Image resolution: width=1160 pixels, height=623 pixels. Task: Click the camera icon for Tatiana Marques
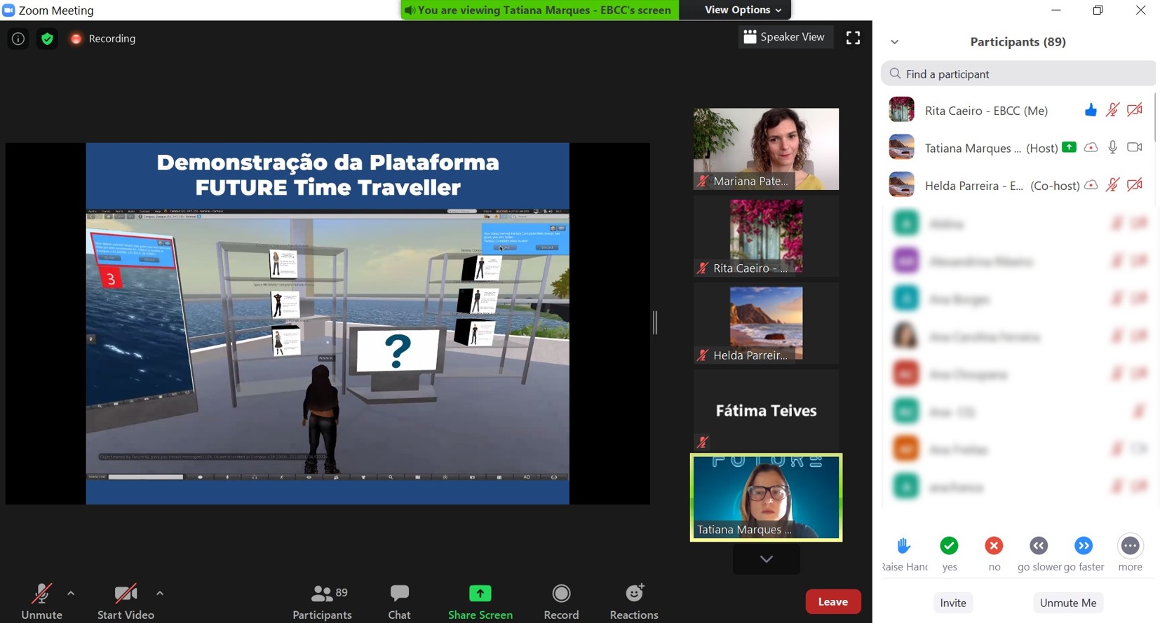pyautogui.click(x=1135, y=147)
